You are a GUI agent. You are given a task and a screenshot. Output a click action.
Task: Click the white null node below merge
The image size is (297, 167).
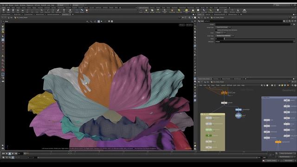pyautogui.click(x=224, y=103)
